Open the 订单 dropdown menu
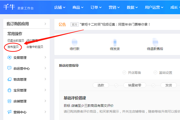Screen dimensions: 180x120 [x=96, y=7]
